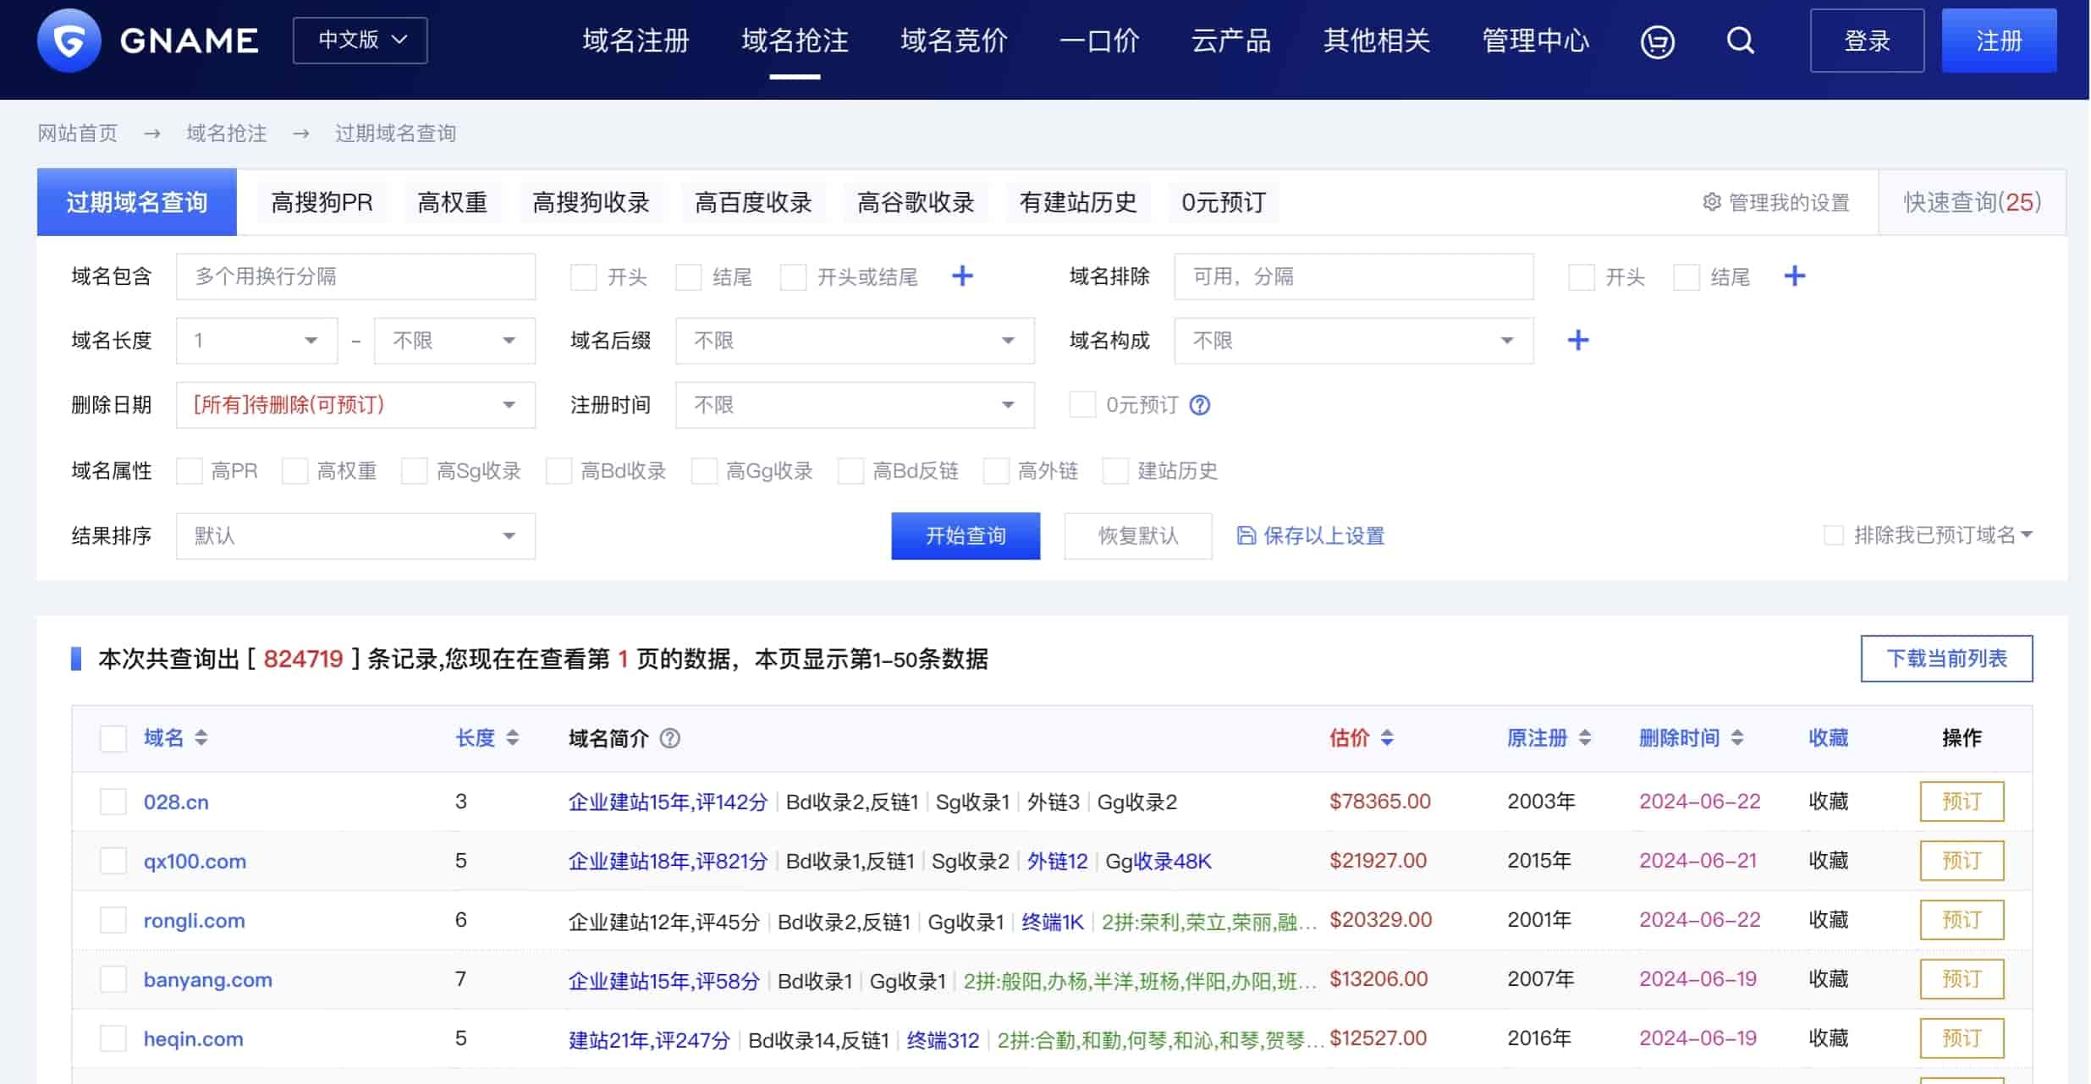Select the checkbox for 028.cn row
Image resolution: width=2091 pixels, height=1084 pixels.
click(x=113, y=802)
